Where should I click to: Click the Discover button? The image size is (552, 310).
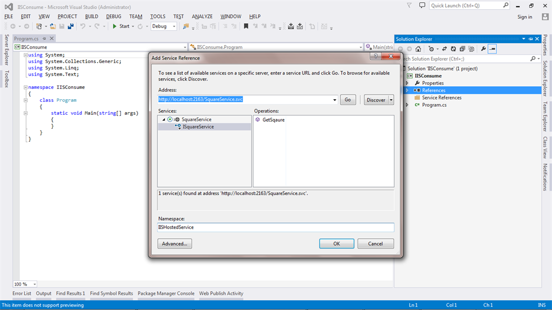pyautogui.click(x=376, y=100)
